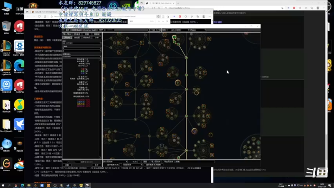Image resolution: width=334 pixels, height=188 pixels.
Task: Open the power node stat dropdown at bottom
Action: [x=132, y=165]
